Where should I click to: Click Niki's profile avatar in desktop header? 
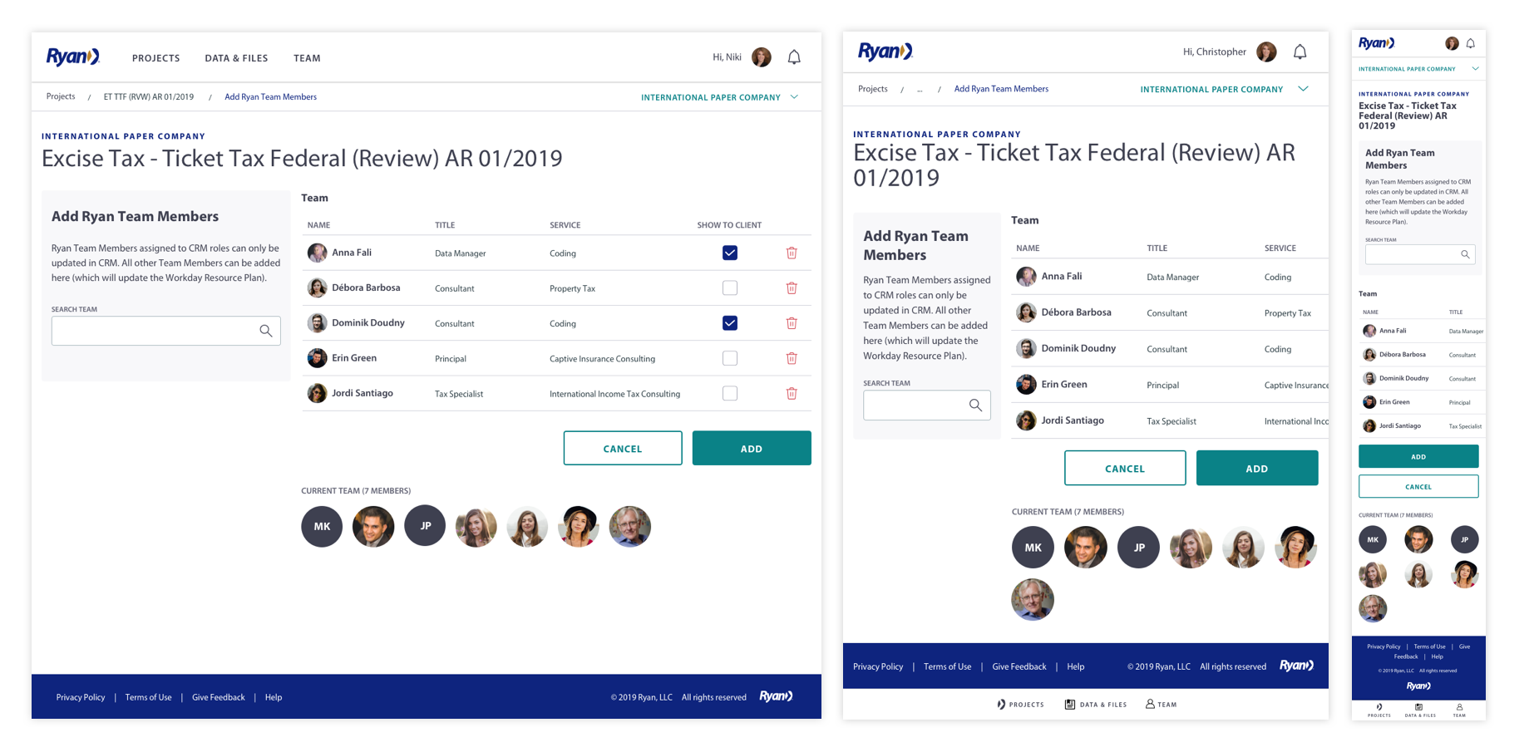pos(762,57)
